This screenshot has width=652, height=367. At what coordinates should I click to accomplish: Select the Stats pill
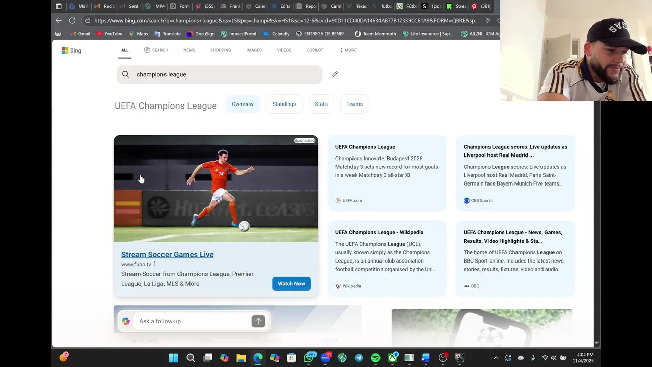[321, 104]
